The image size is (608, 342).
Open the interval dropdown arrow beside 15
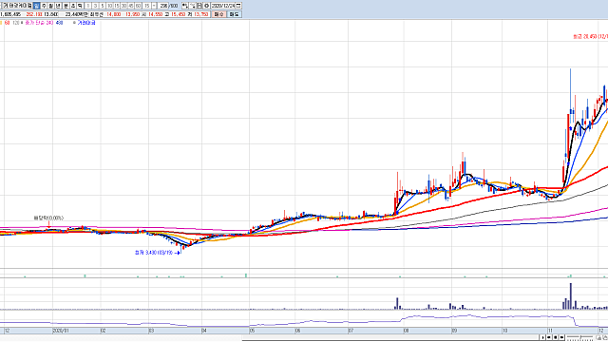[154, 6]
